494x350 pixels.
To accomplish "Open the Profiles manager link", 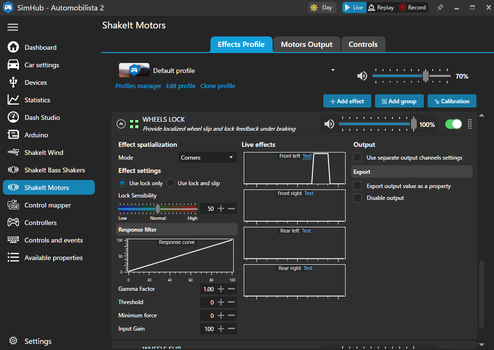I will (138, 86).
